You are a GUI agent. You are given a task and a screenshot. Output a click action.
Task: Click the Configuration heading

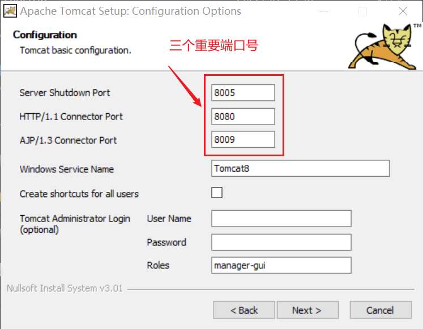[x=45, y=35]
